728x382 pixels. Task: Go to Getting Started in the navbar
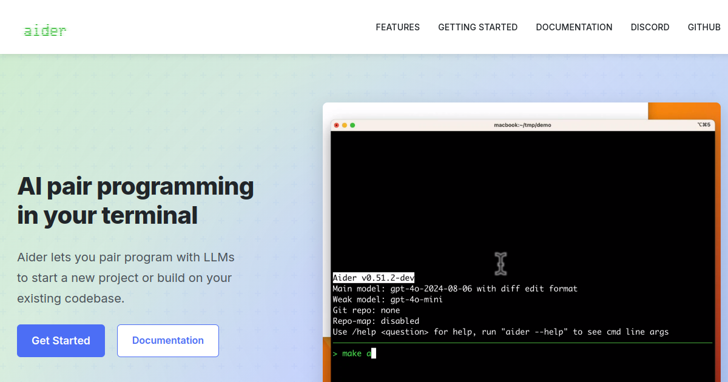[x=477, y=27]
